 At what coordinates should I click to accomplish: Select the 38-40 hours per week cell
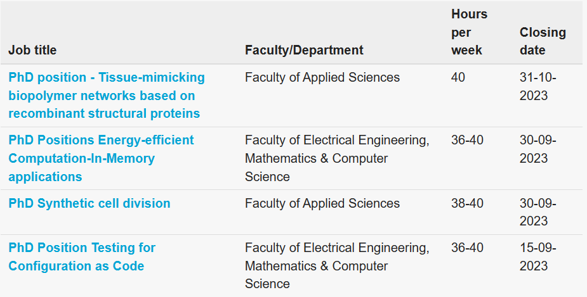pos(467,203)
